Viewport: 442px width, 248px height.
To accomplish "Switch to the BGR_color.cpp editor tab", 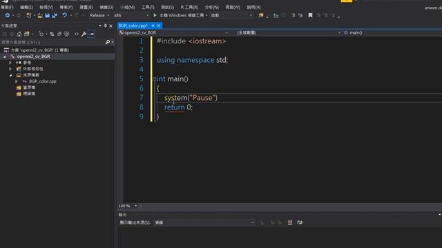I will (133, 25).
